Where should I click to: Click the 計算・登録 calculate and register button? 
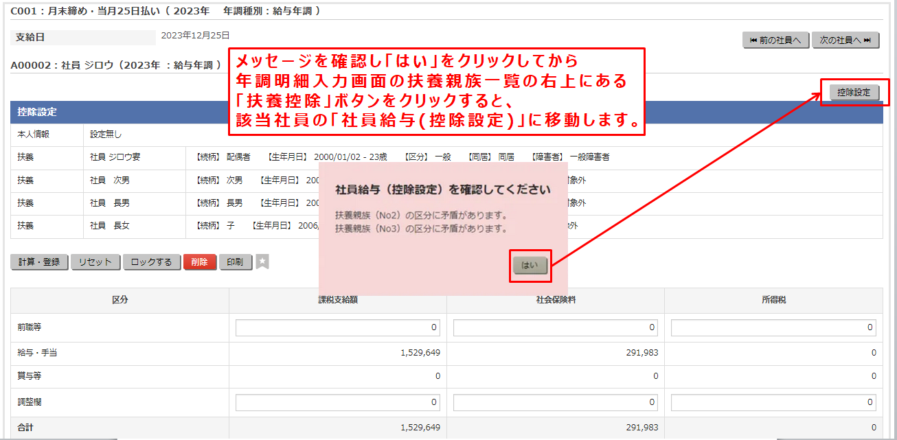click(39, 262)
